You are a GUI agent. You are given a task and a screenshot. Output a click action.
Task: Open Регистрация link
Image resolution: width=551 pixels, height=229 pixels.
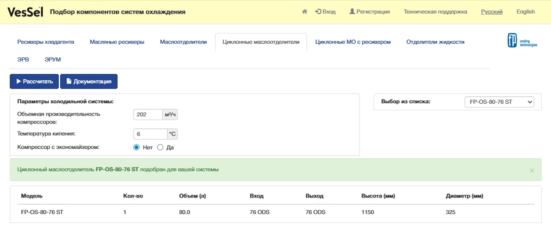tap(370, 12)
